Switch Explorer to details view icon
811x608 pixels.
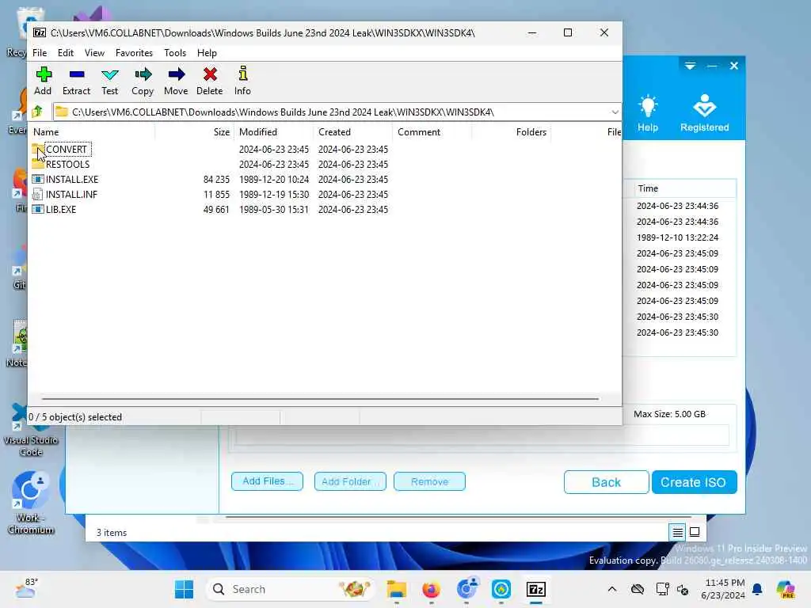tap(678, 532)
